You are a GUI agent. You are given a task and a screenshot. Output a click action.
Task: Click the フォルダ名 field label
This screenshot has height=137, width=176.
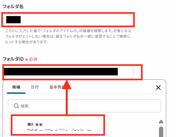click(x=13, y=7)
